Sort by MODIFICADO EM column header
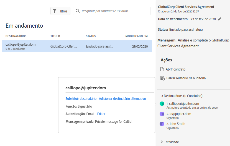 click(x=136, y=36)
